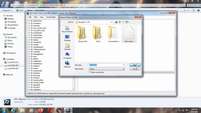Expand the 0xaf1837ca tree node
This screenshot has width=201, height=113.
pyautogui.click(x=29, y=21)
